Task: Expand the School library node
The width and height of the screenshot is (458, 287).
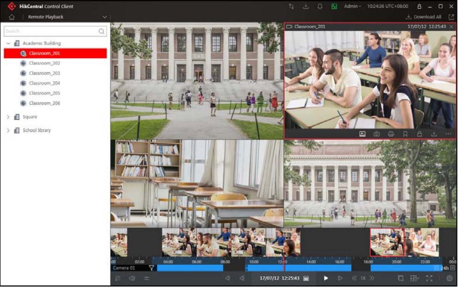Action: click(8, 130)
